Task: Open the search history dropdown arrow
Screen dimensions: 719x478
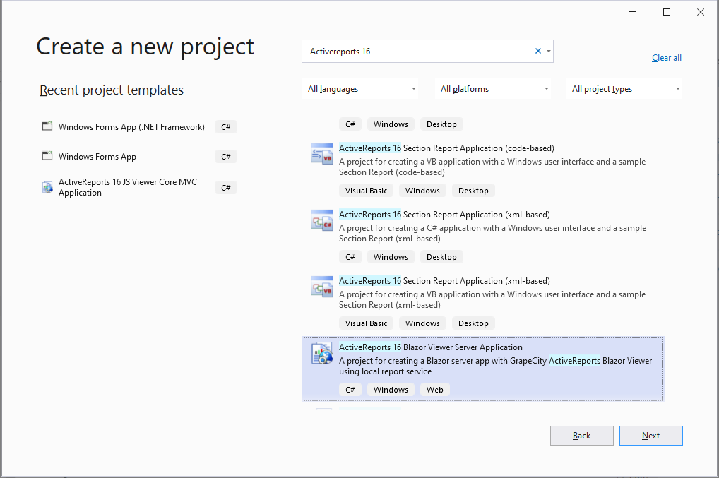Action: tap(548, 52)
